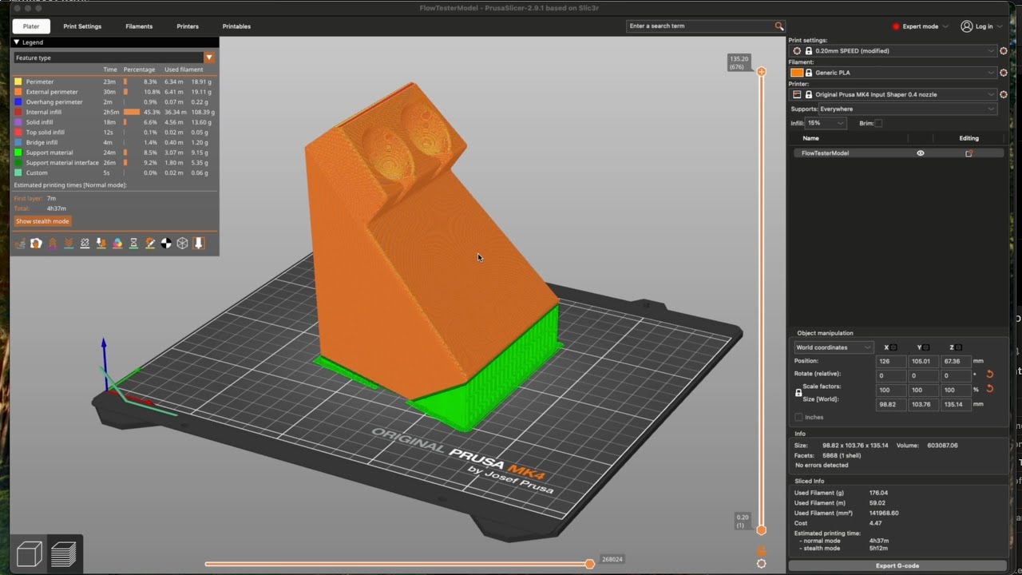This screenshot has width=1022, height=575.
Task: Open the Feature type dropdown
Action: click(x=114, y=57)
